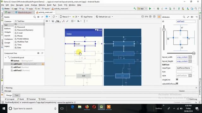Image resolution: width=202 pixels, height=113 pixels.
Task: Switch to the Text editor tab
Action: [16, 95]
